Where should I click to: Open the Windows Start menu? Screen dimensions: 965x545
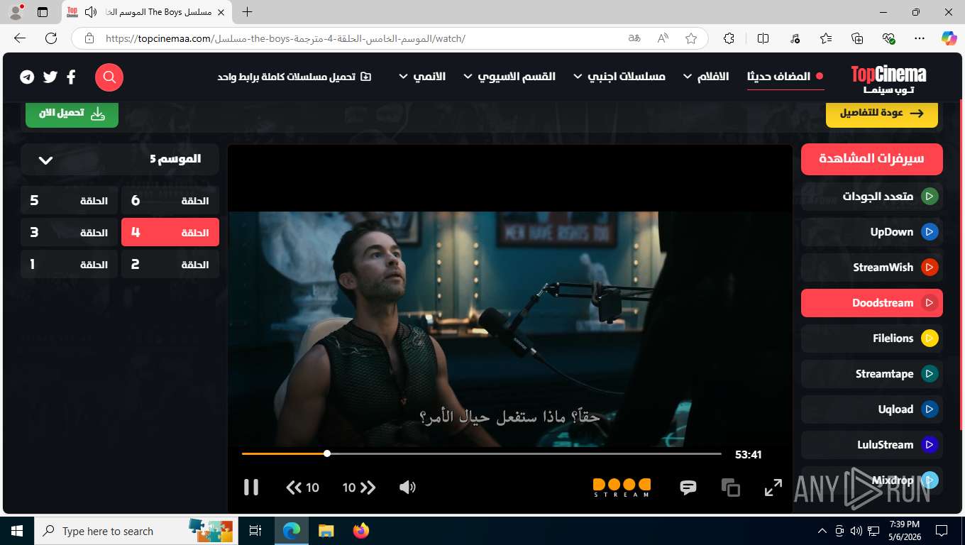(x=17, y=531)
